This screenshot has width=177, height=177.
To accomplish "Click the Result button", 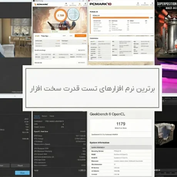I will (x=20, y=165).
